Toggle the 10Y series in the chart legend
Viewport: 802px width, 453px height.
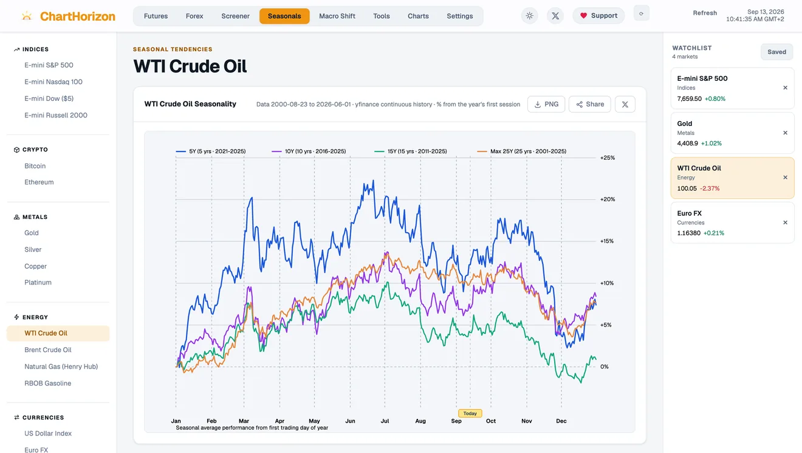[x=309, y=151]
